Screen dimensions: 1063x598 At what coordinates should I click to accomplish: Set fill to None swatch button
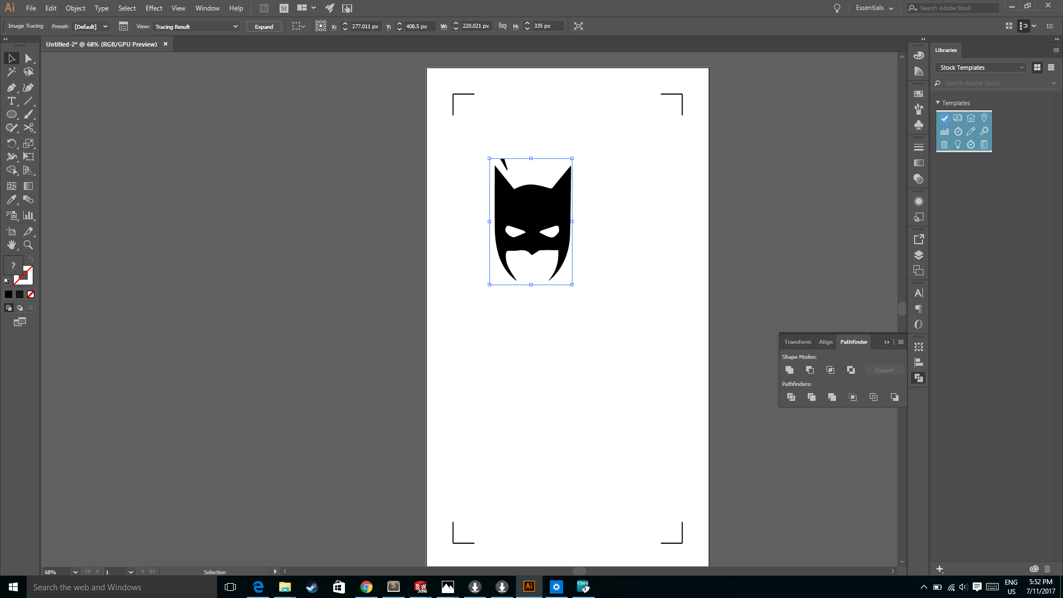tap(31, 295)
